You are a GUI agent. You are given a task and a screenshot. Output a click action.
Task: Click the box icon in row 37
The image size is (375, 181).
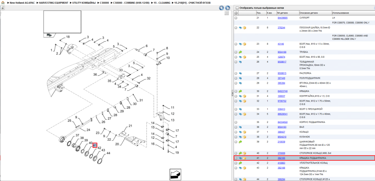click(244, 132)
